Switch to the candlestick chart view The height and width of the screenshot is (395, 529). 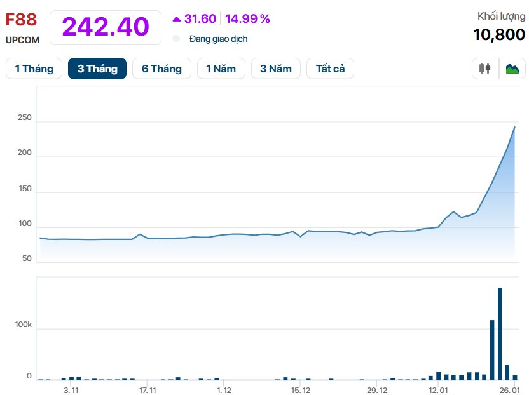[485, 69]
